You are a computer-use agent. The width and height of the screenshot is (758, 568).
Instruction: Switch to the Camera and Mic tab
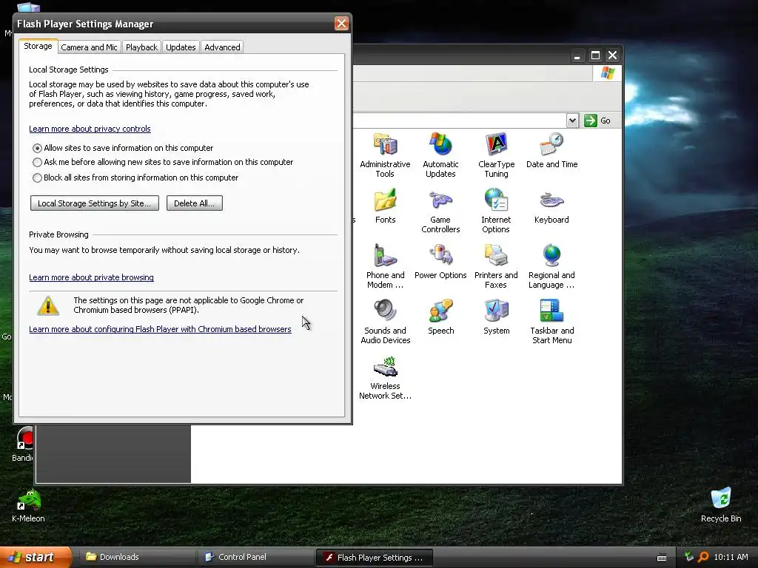pyautogui.click(x=89, y=47)
